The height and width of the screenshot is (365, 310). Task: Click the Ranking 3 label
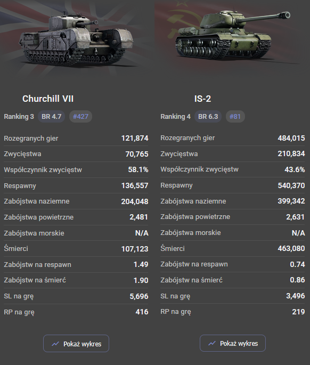point(19,116)
